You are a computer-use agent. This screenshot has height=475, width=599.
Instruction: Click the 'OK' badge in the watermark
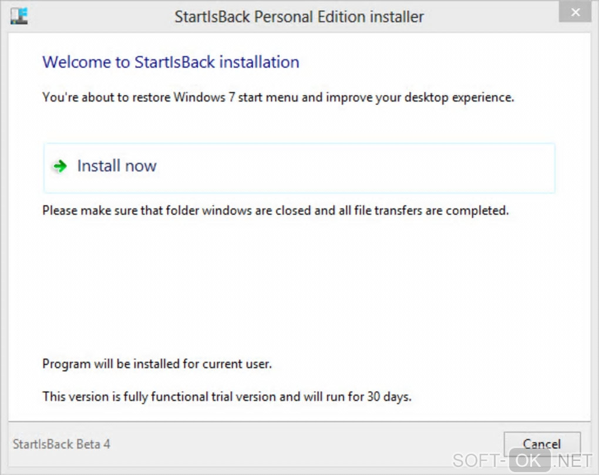(529, 461)
